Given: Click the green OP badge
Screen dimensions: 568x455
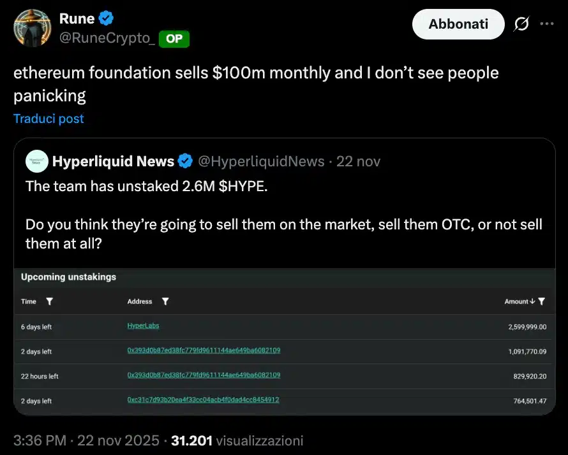Looking at the screenshot, I should click(174, 39).
